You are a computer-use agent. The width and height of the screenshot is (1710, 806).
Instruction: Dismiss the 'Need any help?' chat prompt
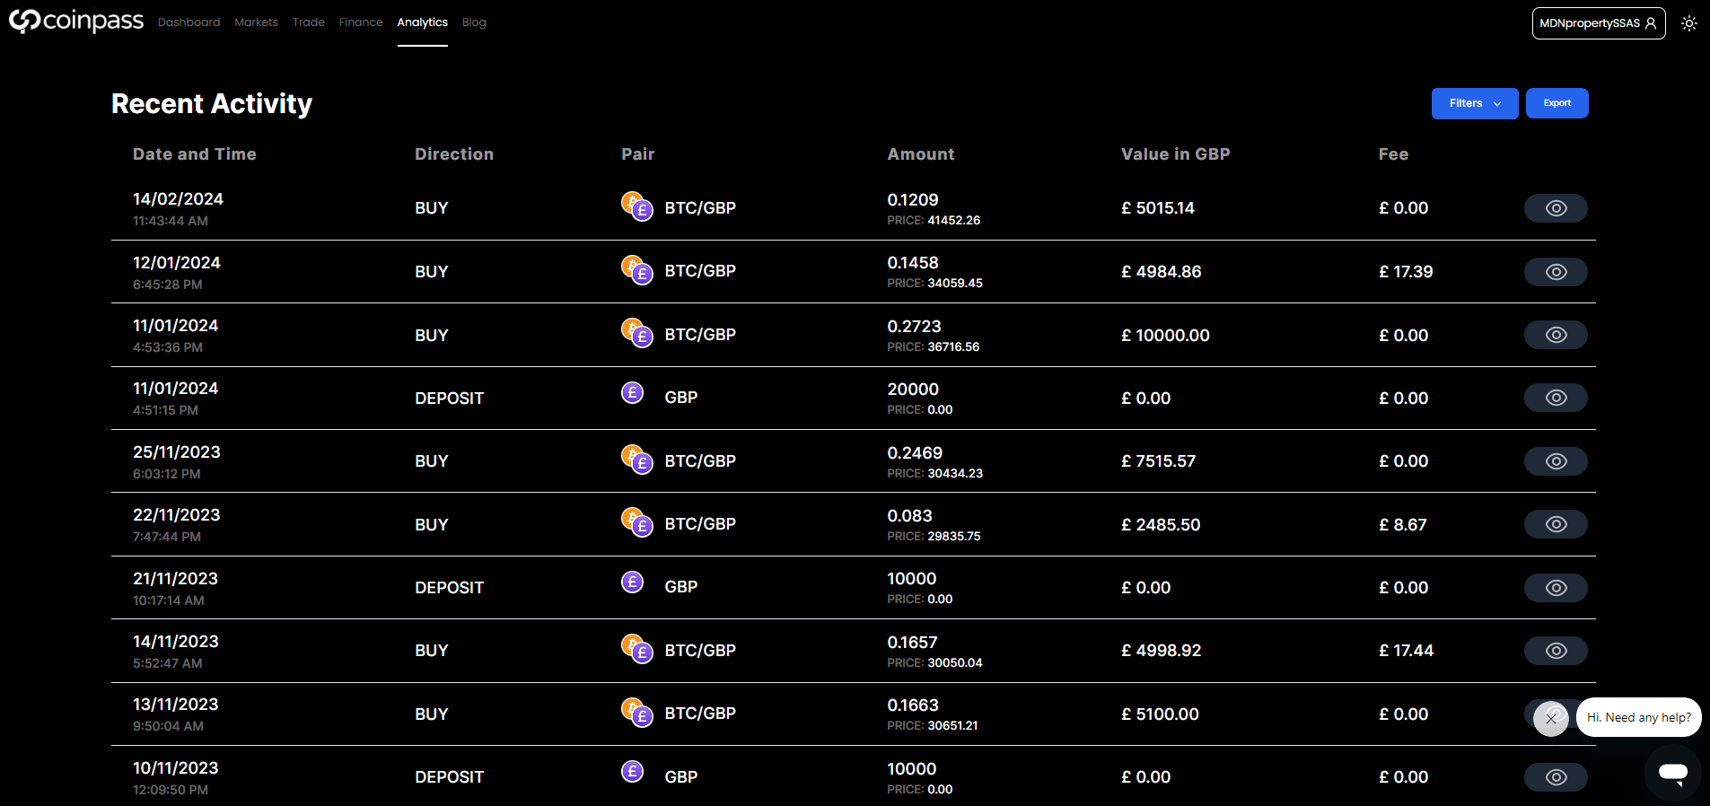(1551, 719)
